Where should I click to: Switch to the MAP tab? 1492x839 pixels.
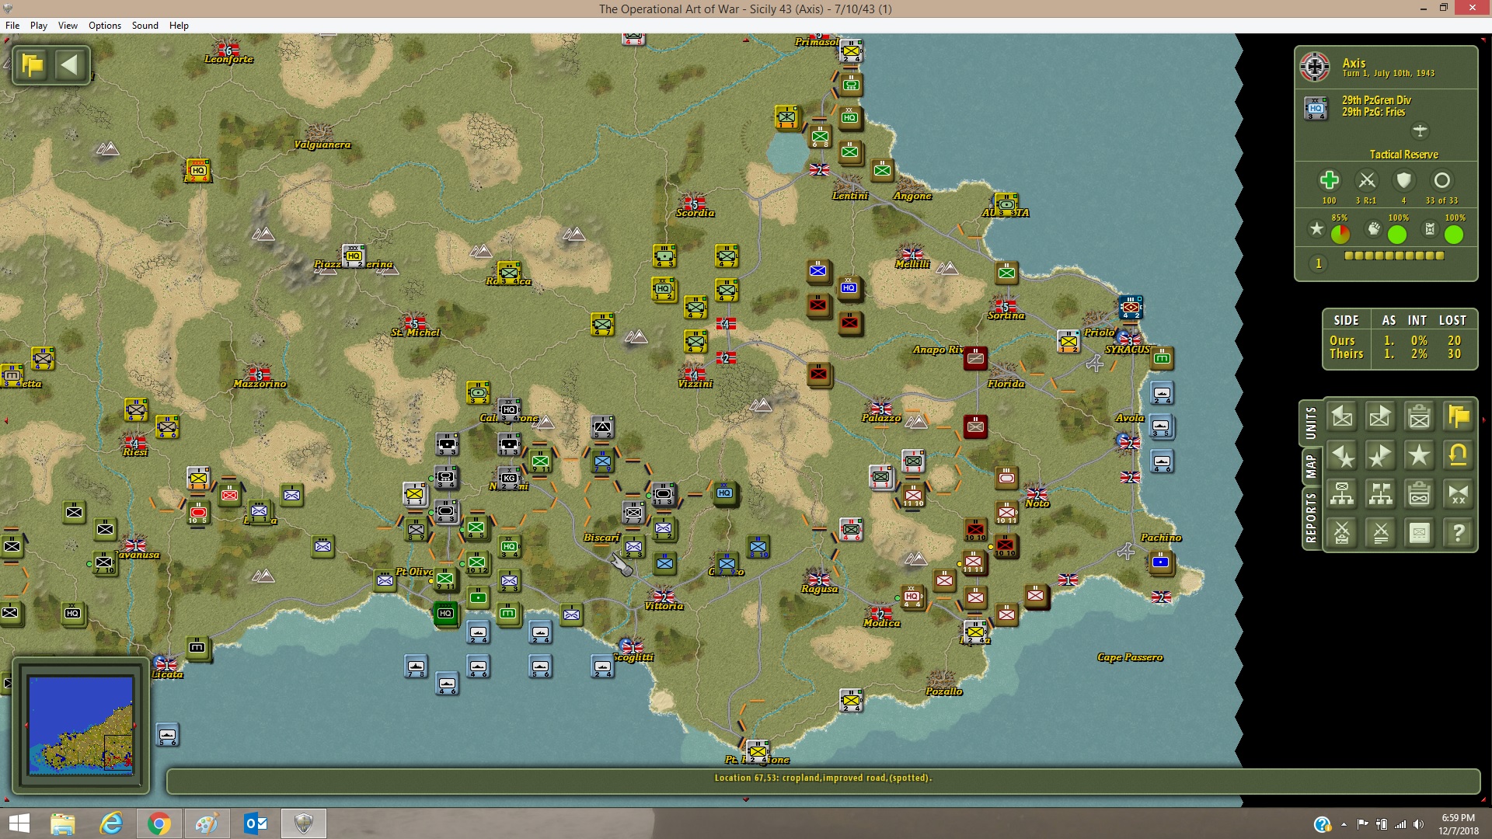pyautogui.click(x=1311, y=466)
